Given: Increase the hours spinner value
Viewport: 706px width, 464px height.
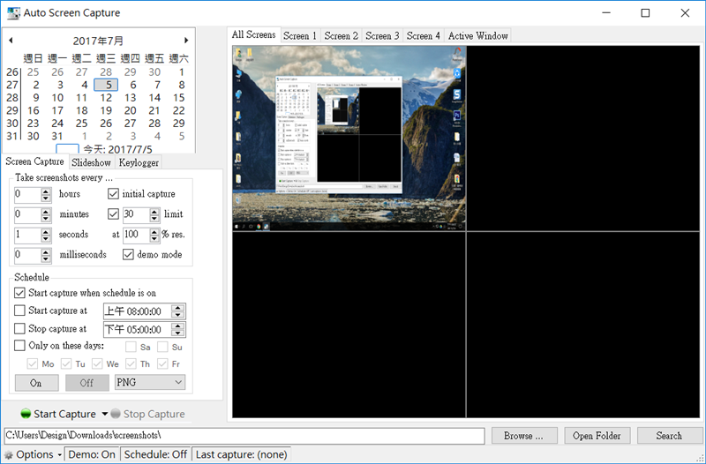Looking at the screenshot, I should tap(46, 191).
